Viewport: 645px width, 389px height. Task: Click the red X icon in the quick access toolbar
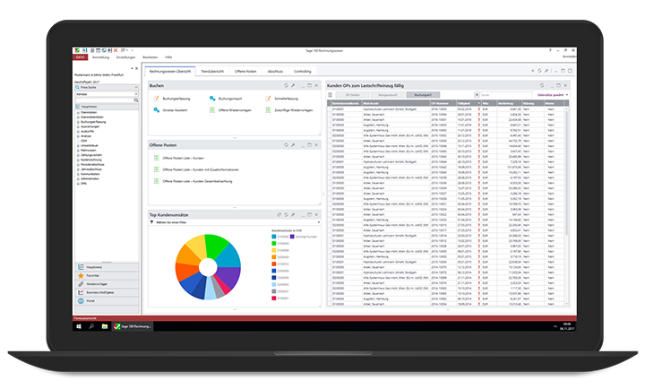(x=116, y=50)
